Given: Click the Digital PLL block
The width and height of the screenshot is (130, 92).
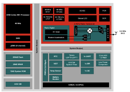Looking at the screenshot, I should 76,31.
